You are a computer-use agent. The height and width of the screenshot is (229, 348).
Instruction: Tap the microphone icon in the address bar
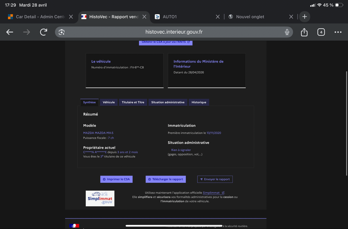(287, 32)
